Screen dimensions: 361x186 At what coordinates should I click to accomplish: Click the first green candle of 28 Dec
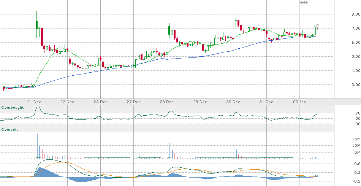[x=169, y=30]
